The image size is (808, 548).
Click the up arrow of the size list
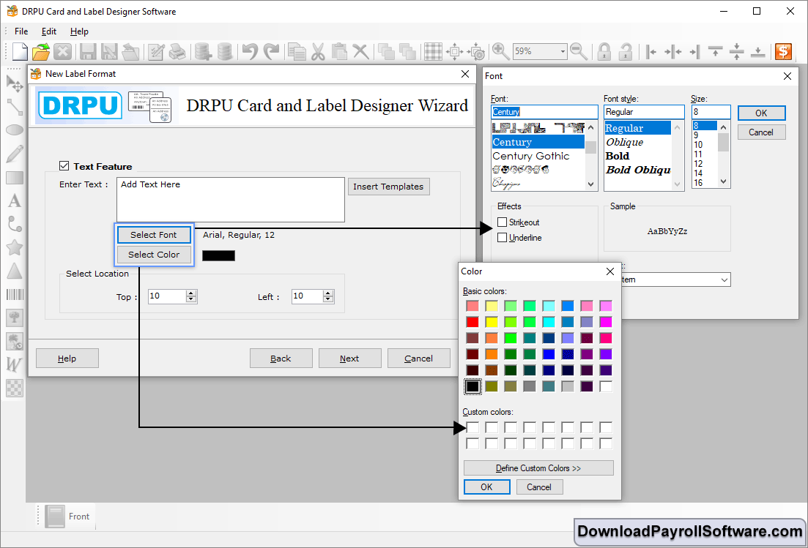click(x=724, y=127)
